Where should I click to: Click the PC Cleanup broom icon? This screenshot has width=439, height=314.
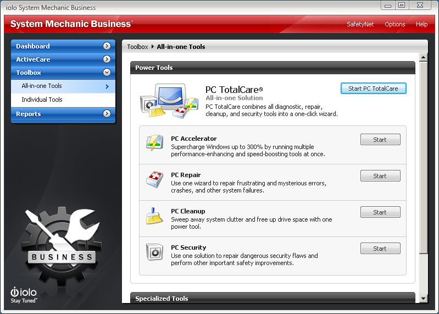pos(154,216)
